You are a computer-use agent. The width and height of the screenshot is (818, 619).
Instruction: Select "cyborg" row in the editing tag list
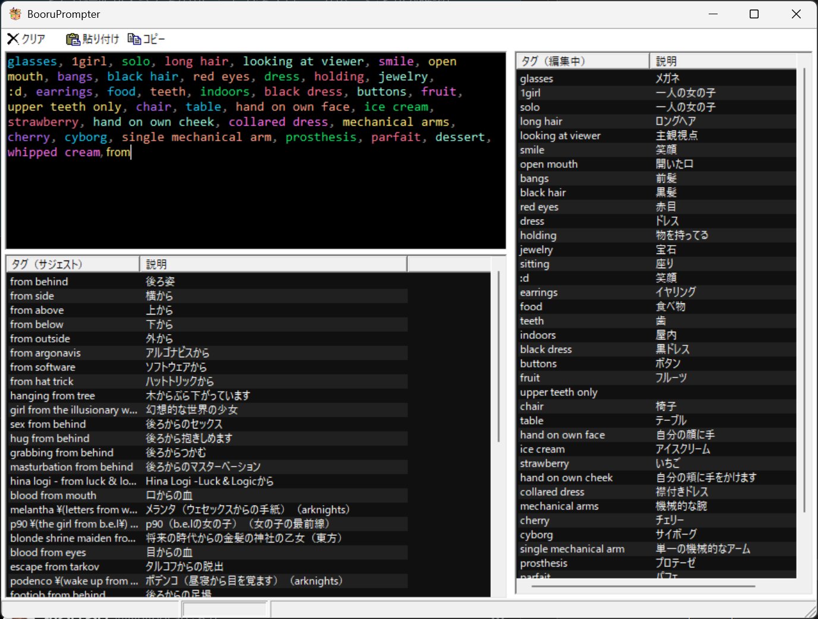tap(656, 534)
